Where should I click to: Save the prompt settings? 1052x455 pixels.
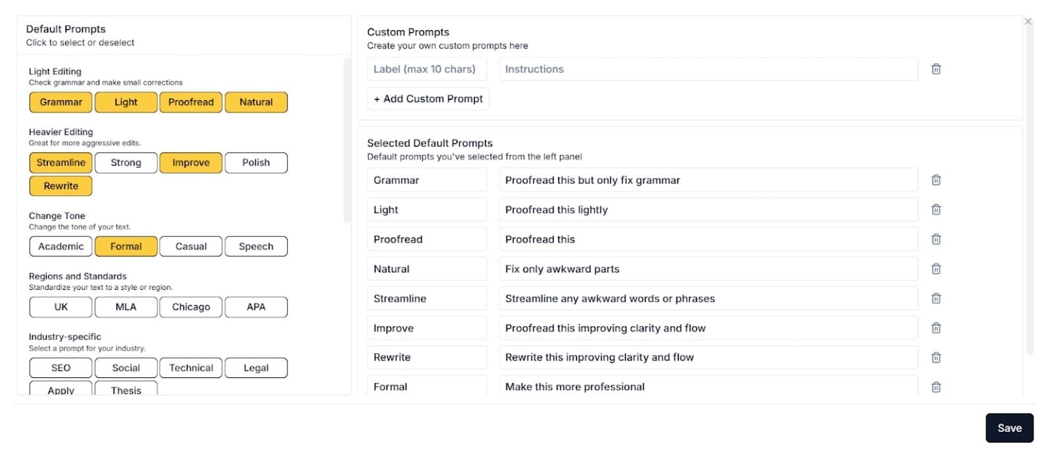[x=1009, y=428]
